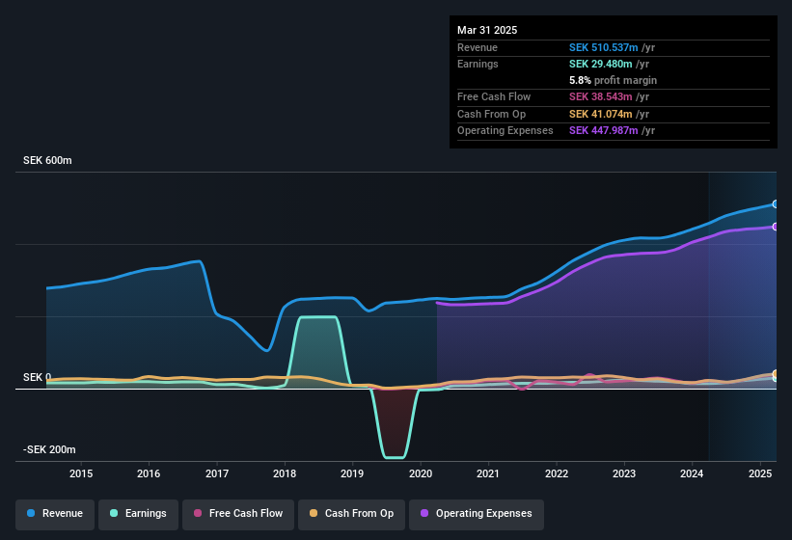Screen dimensions: 792x540
Task: Click the SEK 510.537m revenue value
Action: [604, 47]
